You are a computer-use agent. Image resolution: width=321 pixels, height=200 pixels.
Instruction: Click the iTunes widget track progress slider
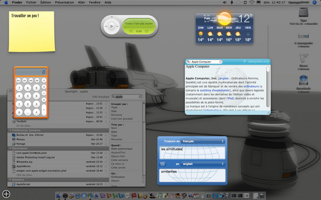(x=139, y=27)
